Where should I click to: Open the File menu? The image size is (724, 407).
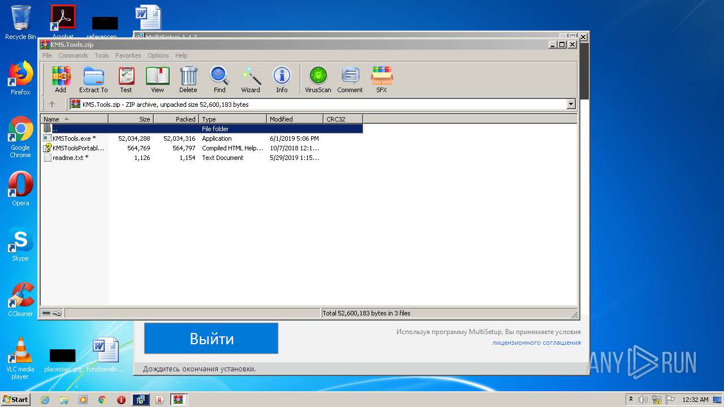(47, 55)
